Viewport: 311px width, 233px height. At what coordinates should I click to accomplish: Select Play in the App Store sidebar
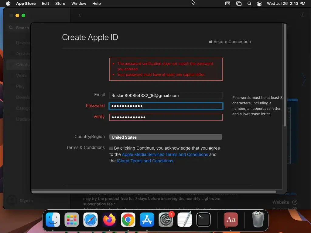point(20,86)
